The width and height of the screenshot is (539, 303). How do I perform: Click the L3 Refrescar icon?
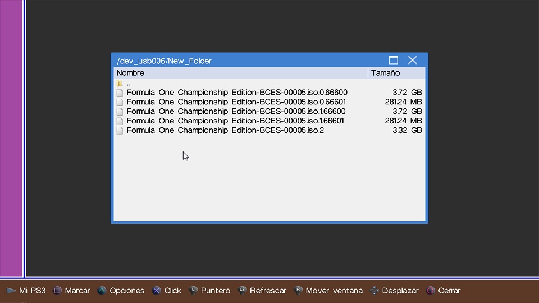tap(243, 291)
